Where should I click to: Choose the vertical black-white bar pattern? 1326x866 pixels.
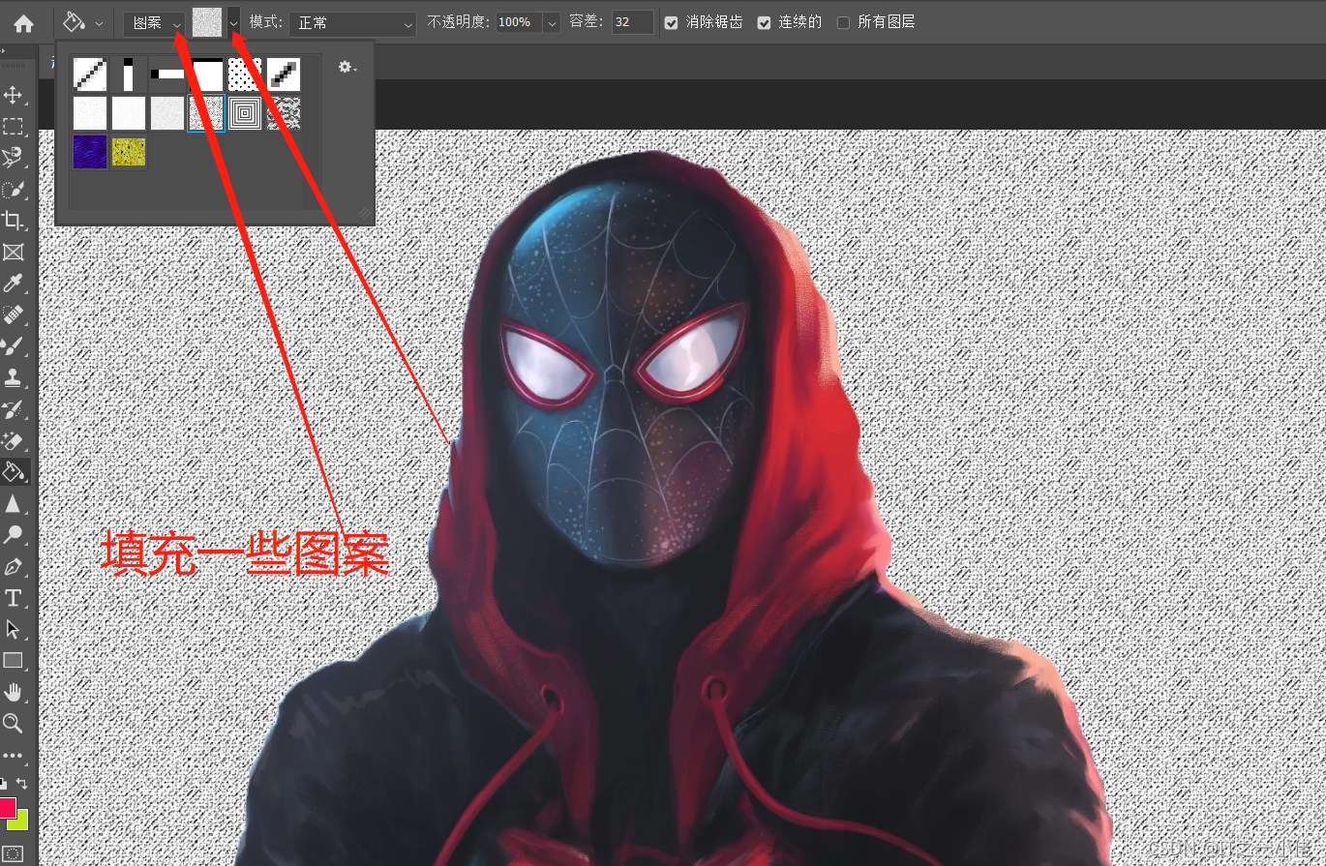(x=129, y=75)
